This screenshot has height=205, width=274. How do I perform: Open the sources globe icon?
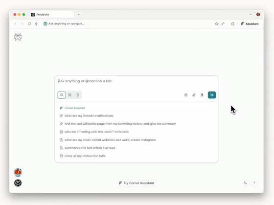click(186, 95)
